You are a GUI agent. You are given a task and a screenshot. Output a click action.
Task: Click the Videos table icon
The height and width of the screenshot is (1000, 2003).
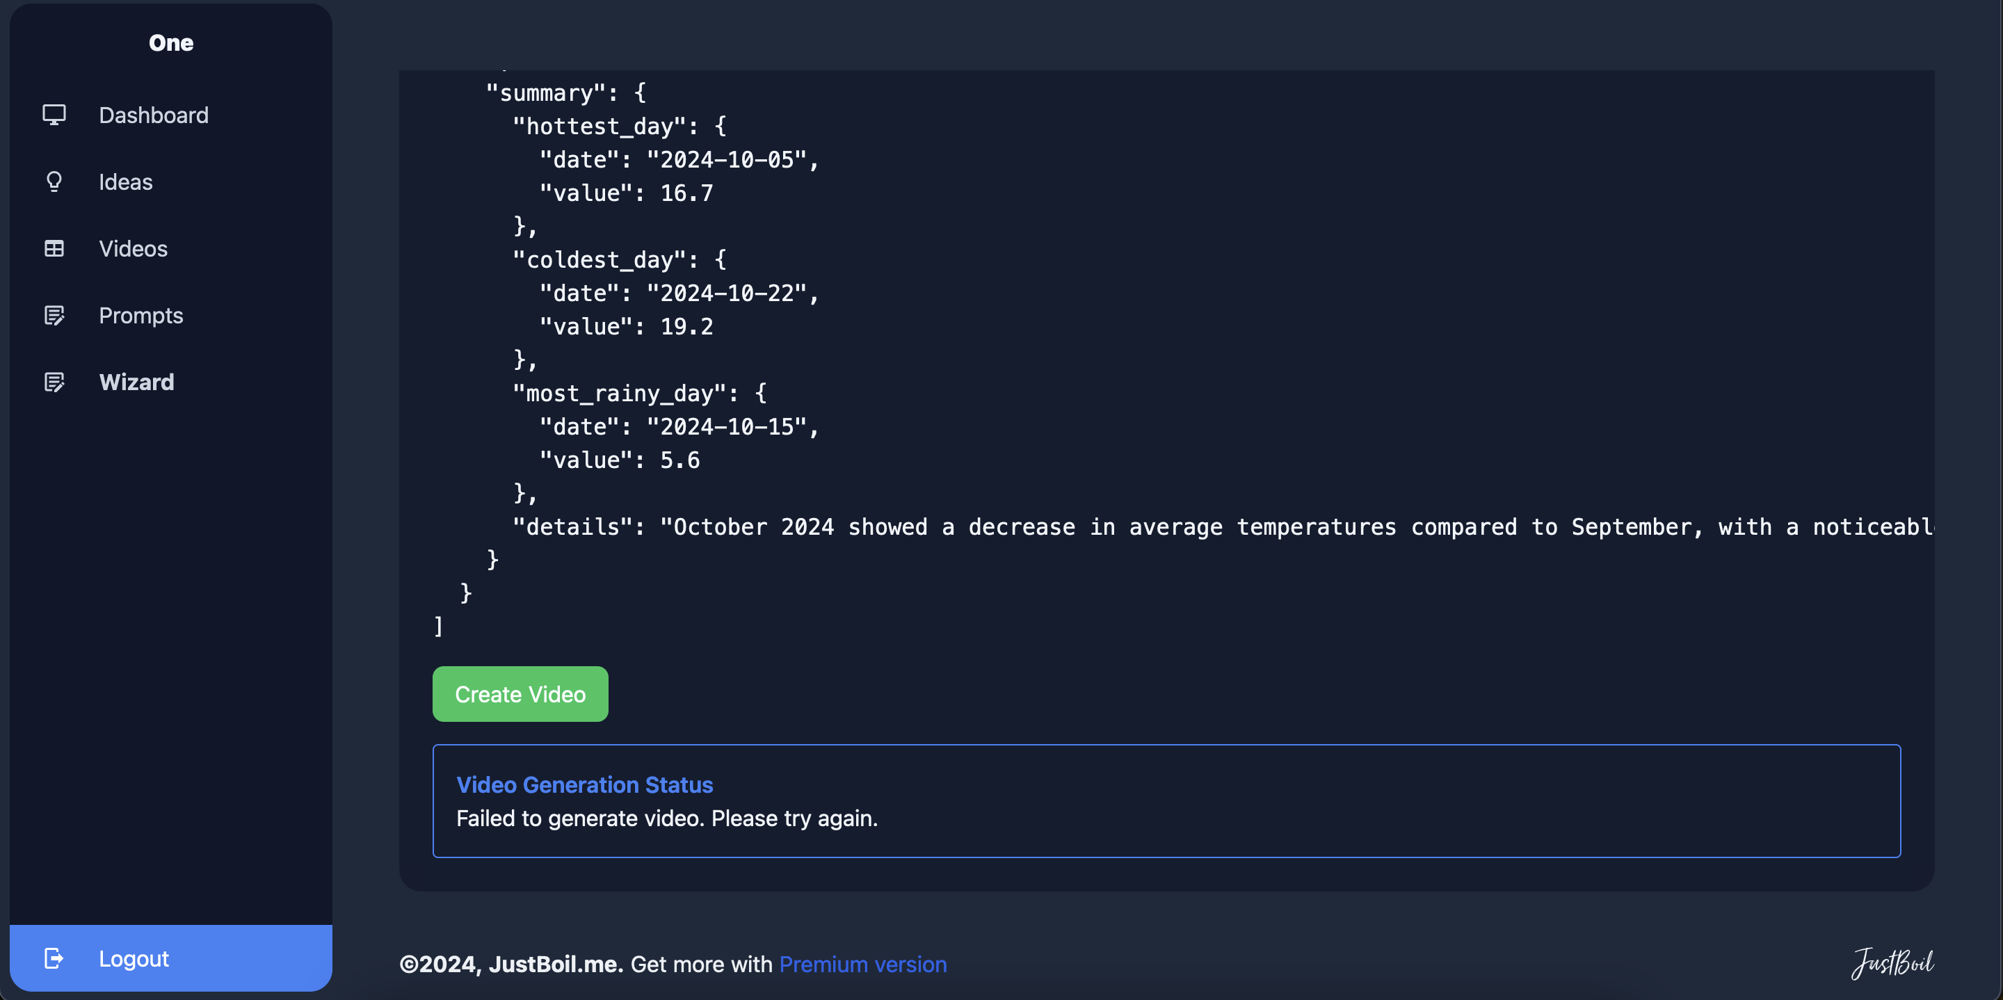[54, 249]
